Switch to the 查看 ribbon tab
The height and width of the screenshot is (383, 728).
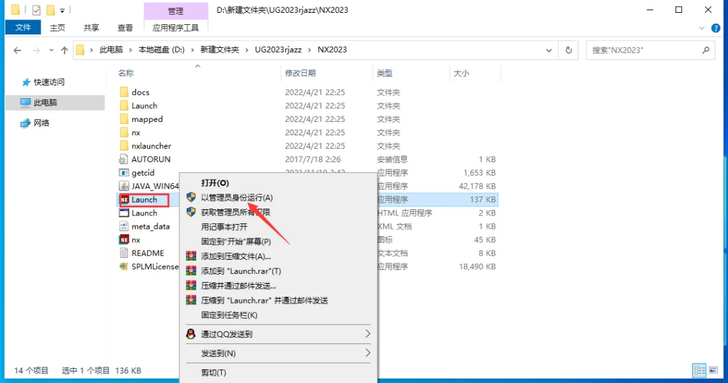point(125,28)
